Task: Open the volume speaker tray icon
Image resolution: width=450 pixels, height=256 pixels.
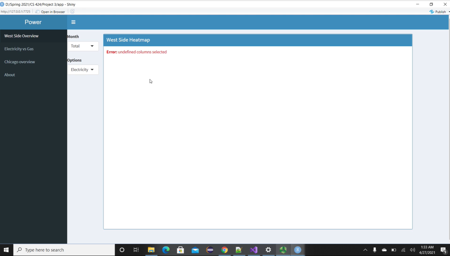Action: pyautogui.click(x=413, y=250)
